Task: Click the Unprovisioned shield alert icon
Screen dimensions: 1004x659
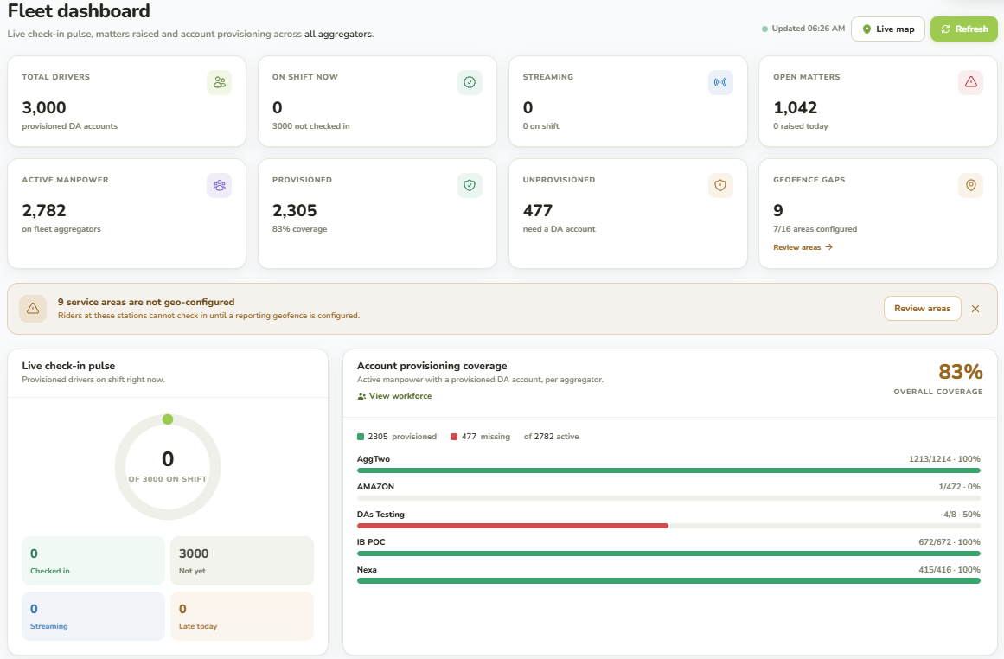Action: pyautogui.click(x=720, y=186)
